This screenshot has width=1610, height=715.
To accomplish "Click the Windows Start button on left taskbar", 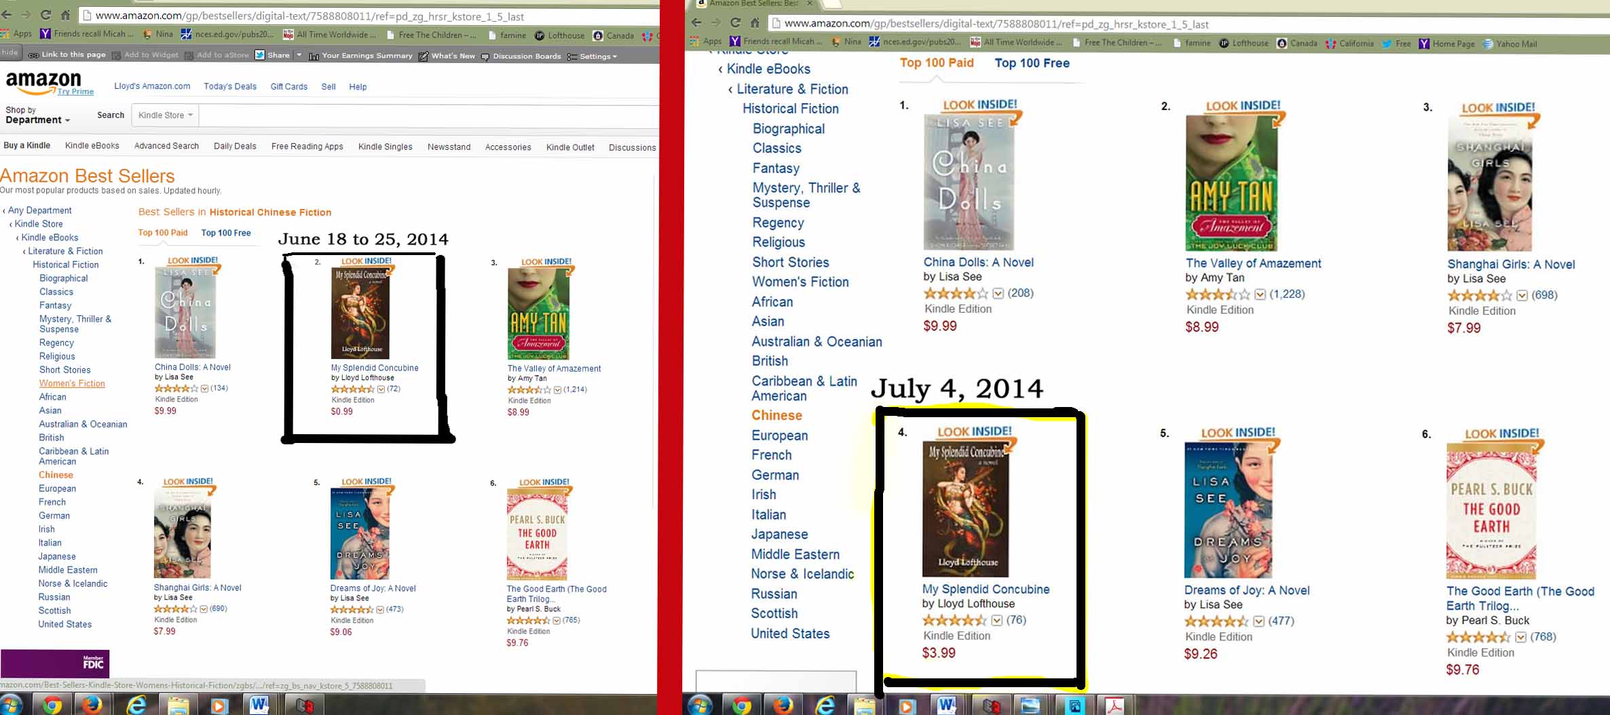I will tap(10, 706).
